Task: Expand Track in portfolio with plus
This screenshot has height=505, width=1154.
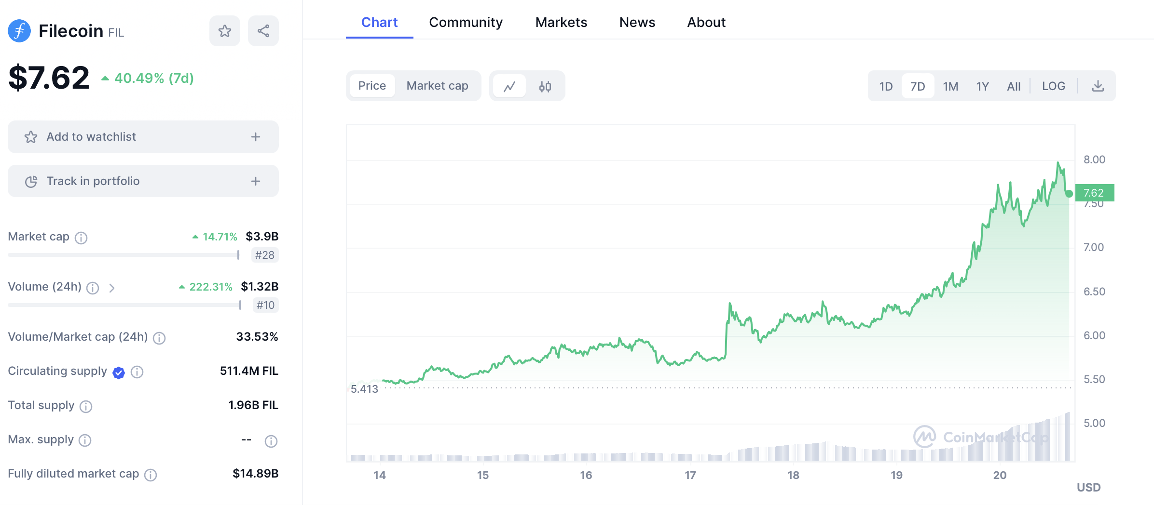Action: (x=256, y=181)
